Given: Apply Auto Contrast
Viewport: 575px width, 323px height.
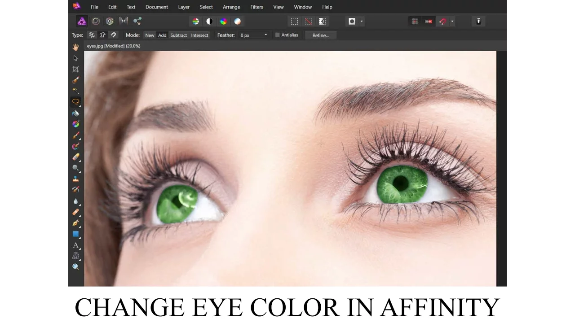Looking at the screenshot, I should (x=209, y=21).
